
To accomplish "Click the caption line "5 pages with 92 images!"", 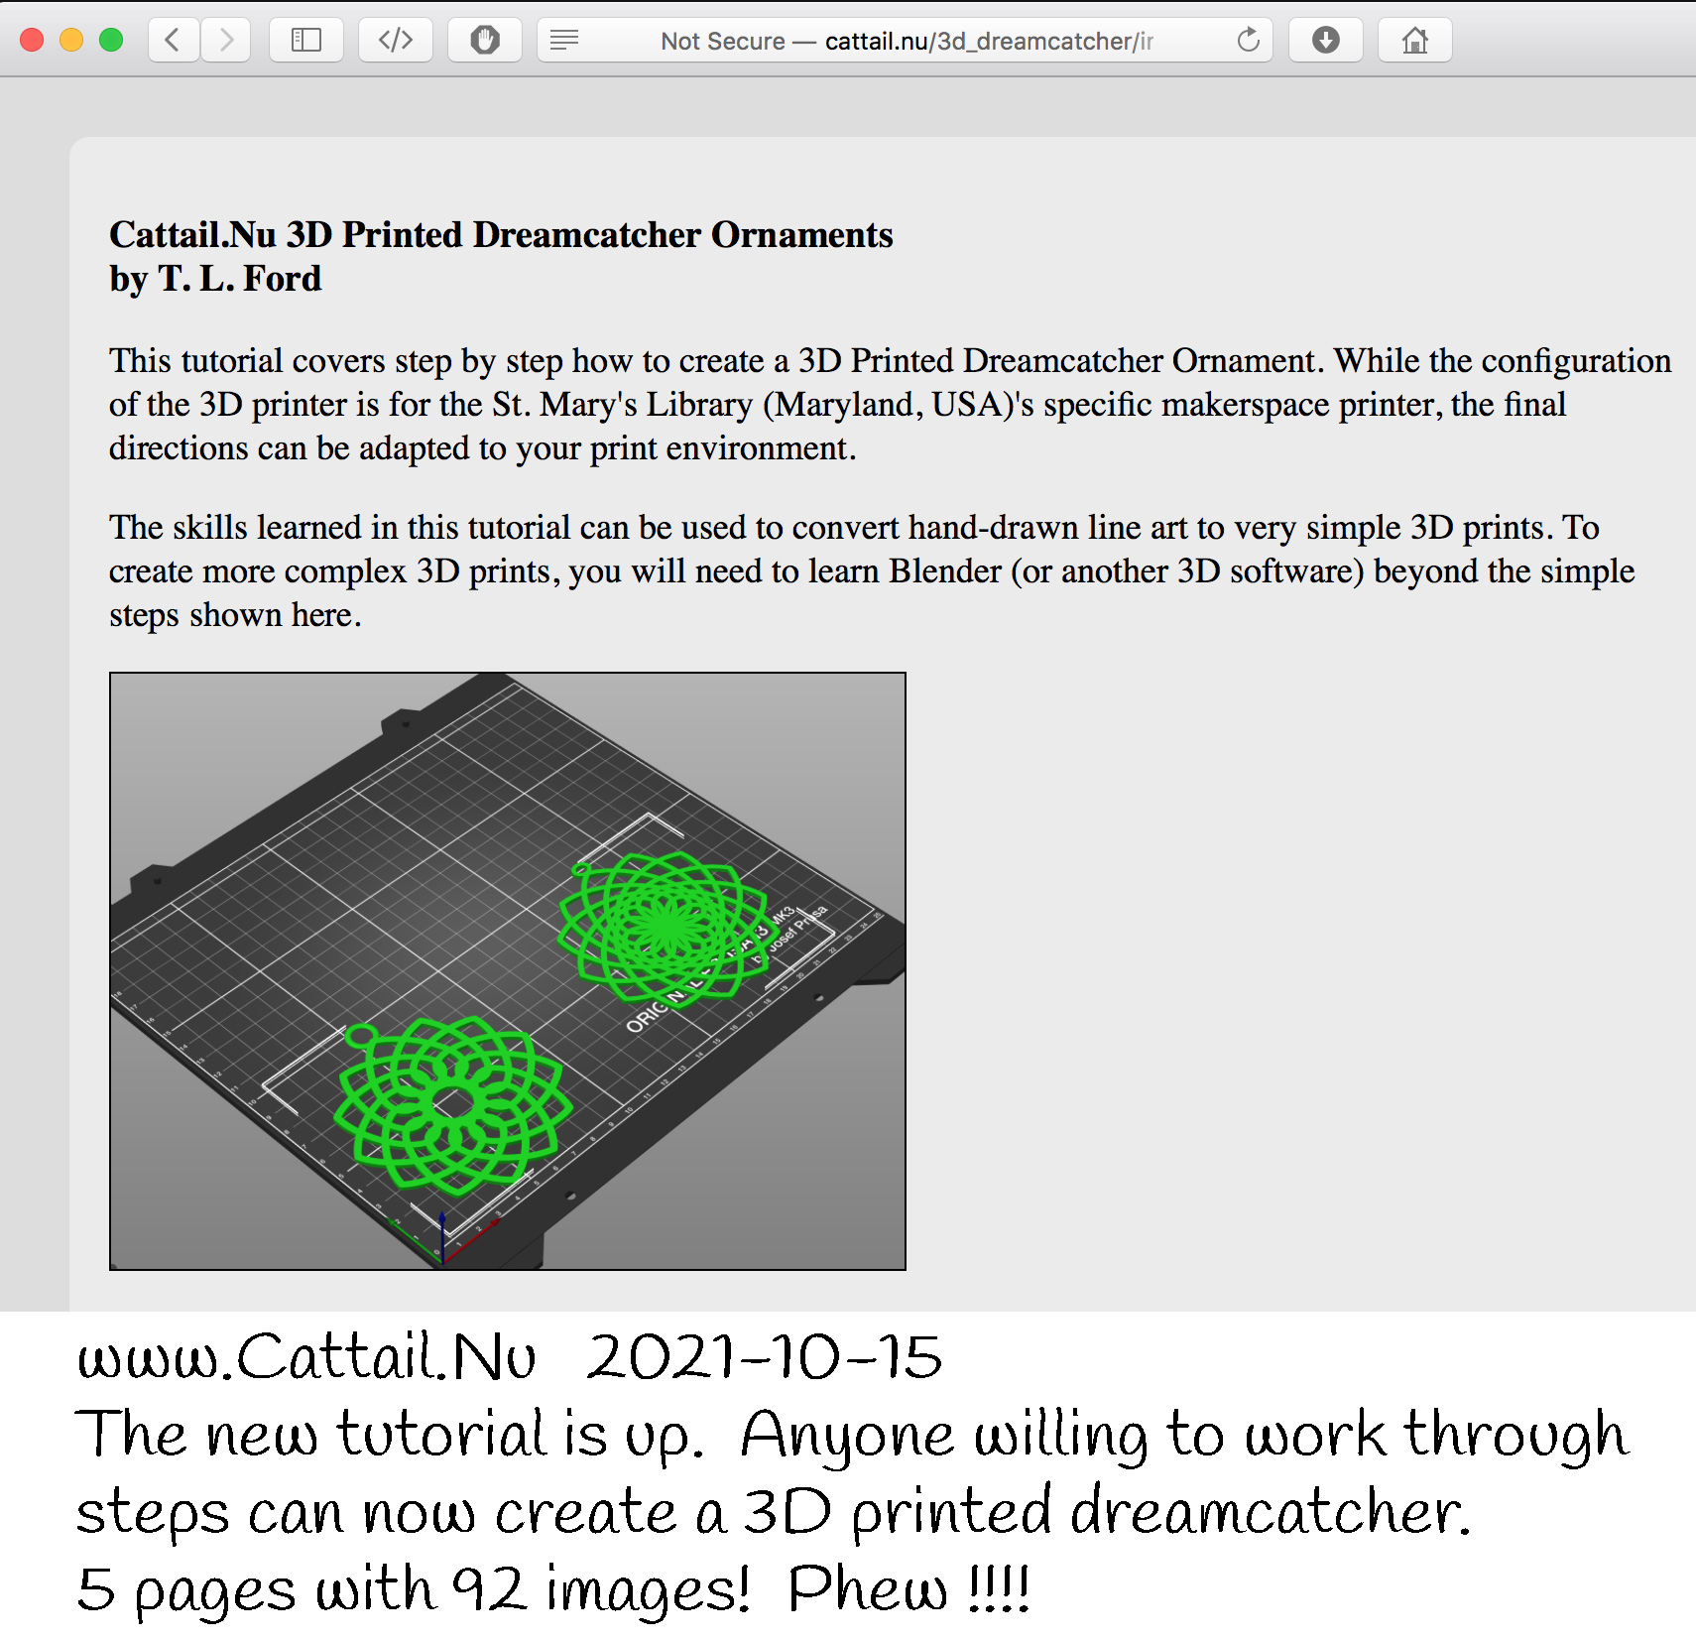I will click(413, 1589).
